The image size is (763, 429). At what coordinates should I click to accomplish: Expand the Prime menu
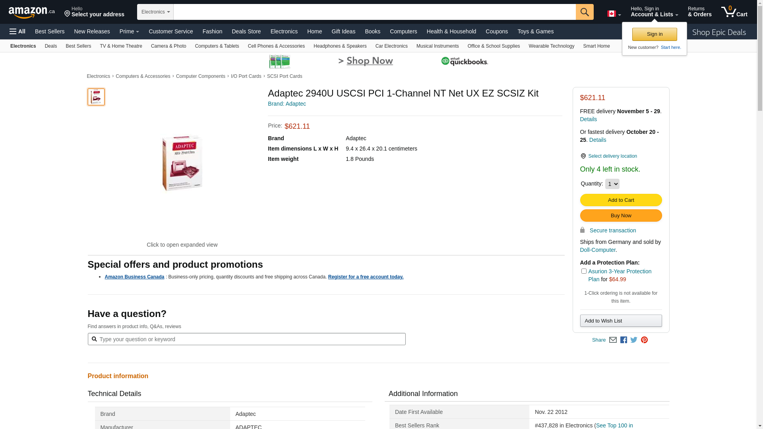tap(129, 31)
